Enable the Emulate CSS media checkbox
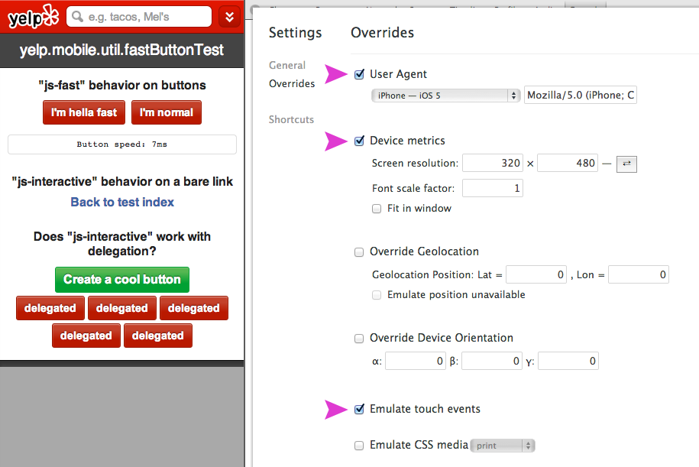699x467 pixels. (x=359, y=445)
